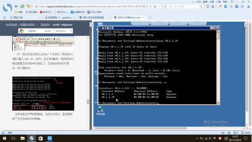
Task: Click the red shopping bag toolbar icon
Action: [231, 7]
